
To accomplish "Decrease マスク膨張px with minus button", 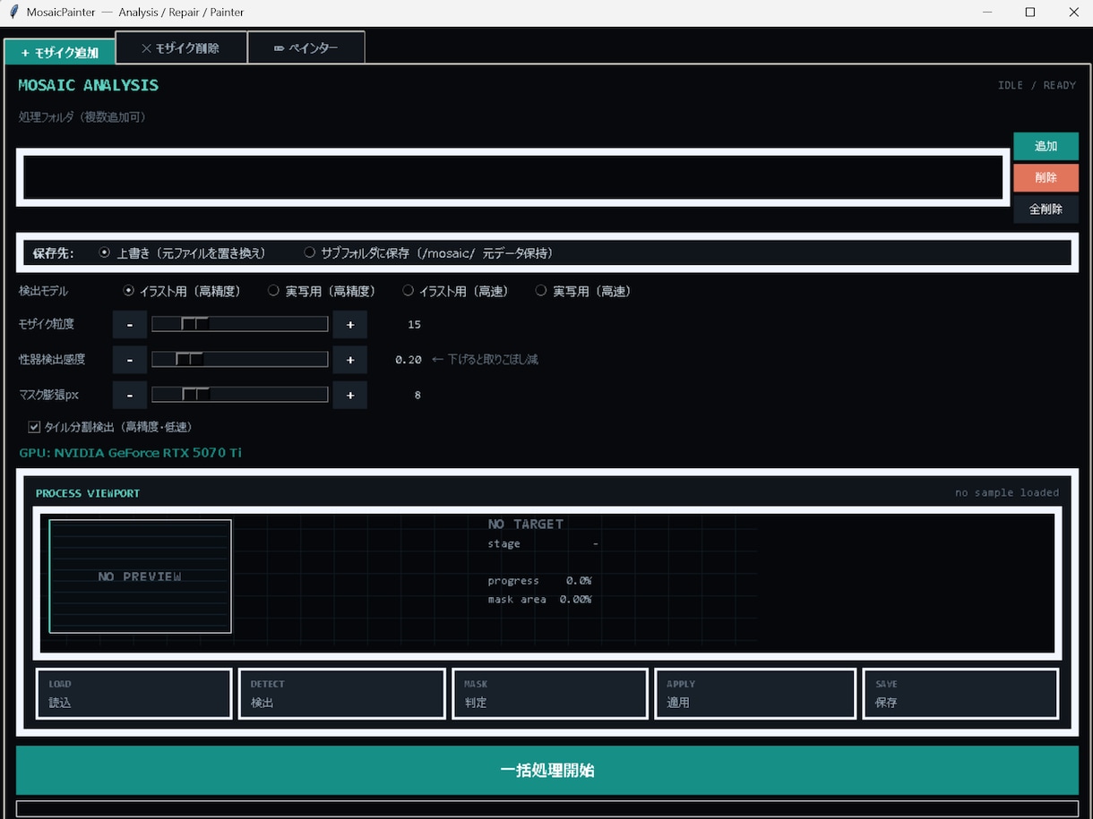I will [x=130, y=395].
